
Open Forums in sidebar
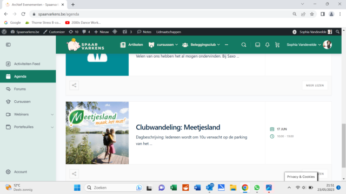coord(20,89)
